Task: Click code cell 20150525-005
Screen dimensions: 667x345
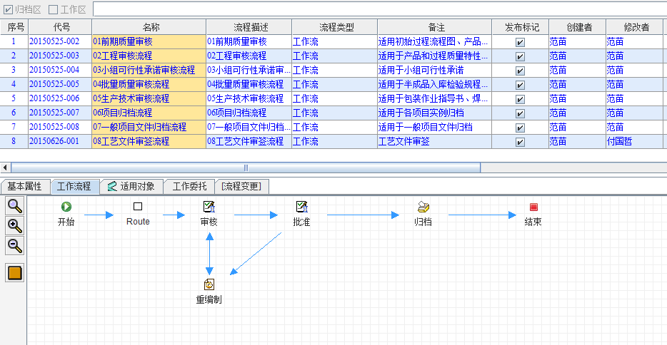Action: pos(60,84)
